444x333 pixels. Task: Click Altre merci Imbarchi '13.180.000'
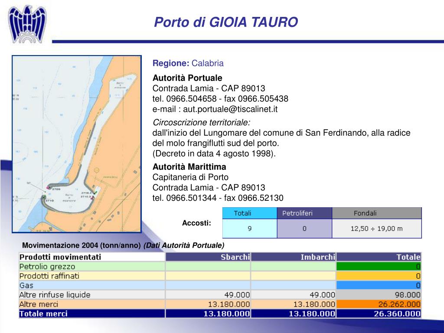(x=294, y=304)
